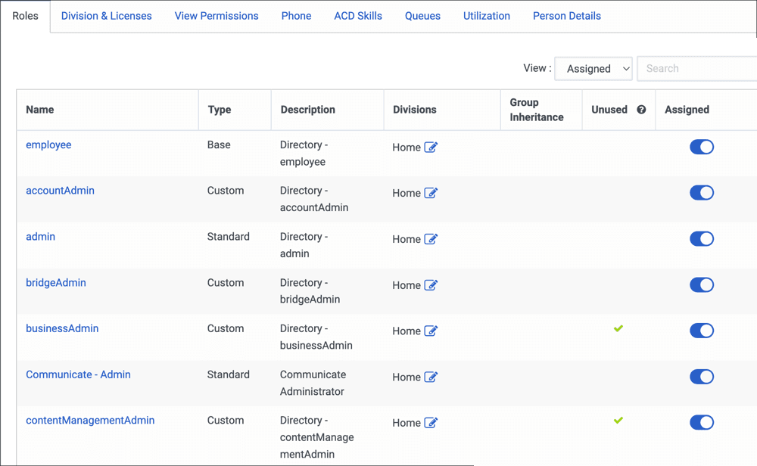Open the employee role details link
The image size is (757, 466).
coord(48,144)
